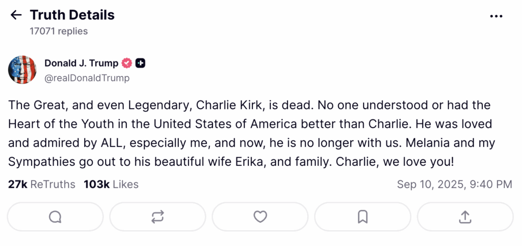Click the Truth Details heading
Viewport: 522px width, 246px height.
point(72,15)
